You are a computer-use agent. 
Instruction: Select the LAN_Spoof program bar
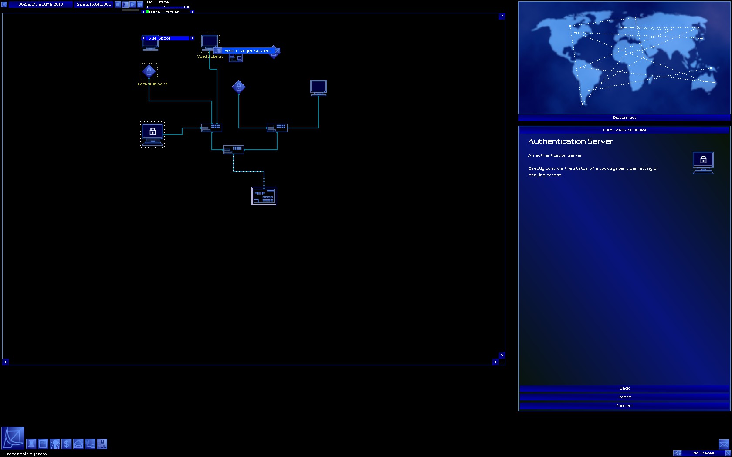[167, 38]
